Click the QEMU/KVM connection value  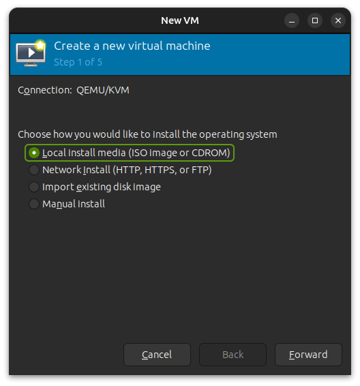(x=103, y=90)
